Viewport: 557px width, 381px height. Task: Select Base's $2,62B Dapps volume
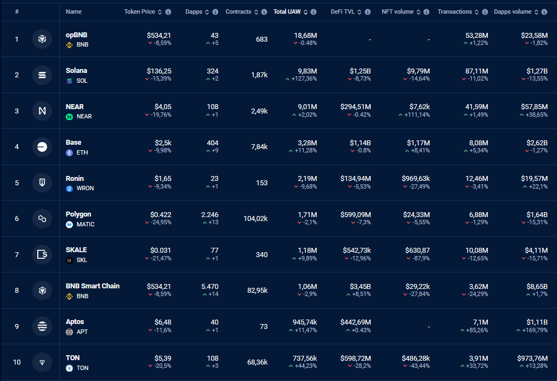537,143
